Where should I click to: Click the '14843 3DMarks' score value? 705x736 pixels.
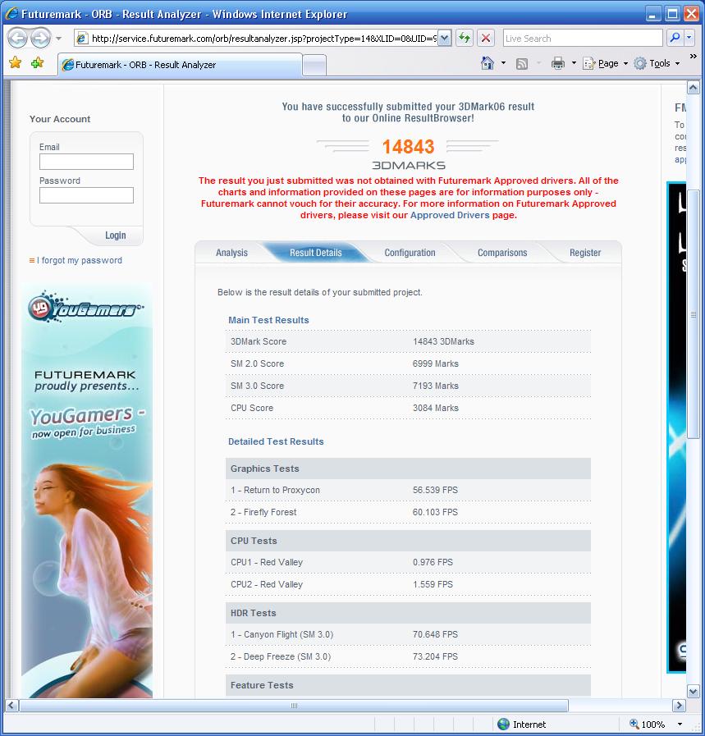(443, 341)
